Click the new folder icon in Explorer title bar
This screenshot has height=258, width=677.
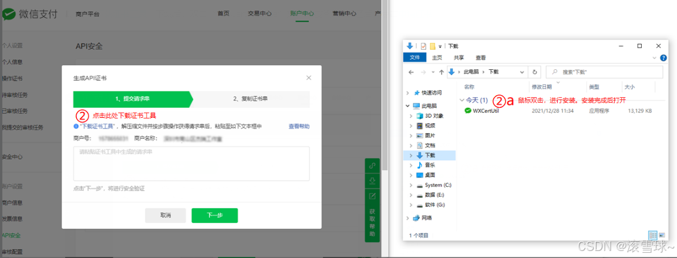(x=432, y=46)
